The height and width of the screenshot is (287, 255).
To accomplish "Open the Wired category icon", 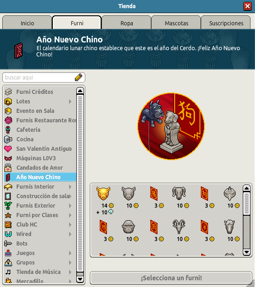I will pyautogui.click(x=8, y=234).
